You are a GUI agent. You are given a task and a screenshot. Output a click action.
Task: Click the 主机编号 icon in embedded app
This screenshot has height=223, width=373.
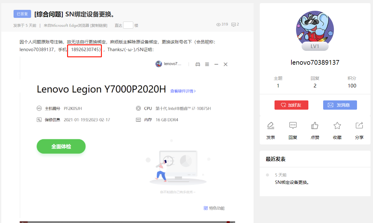39,108
